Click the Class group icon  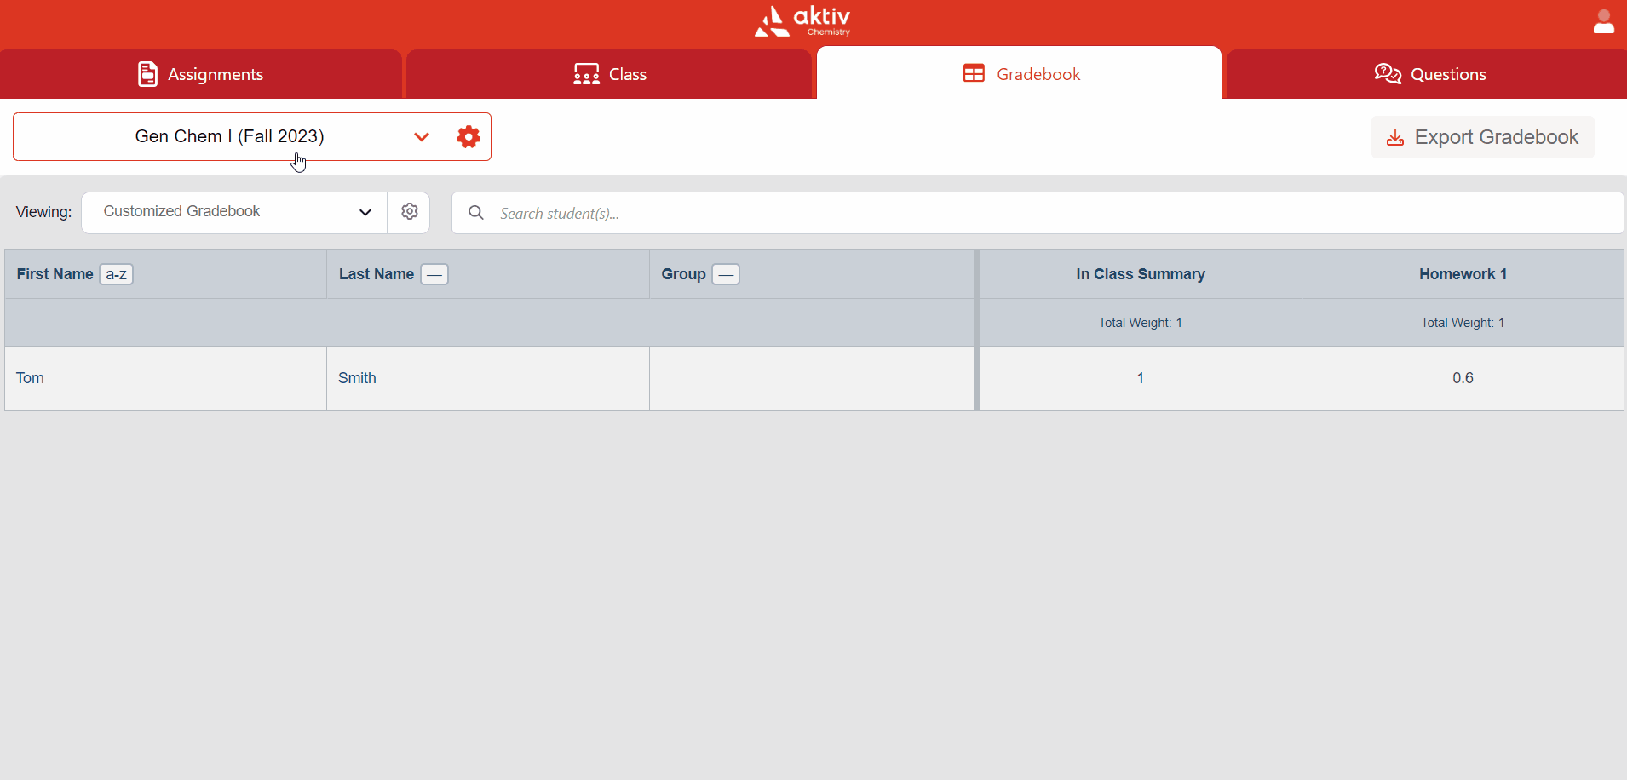pos(586,74)
